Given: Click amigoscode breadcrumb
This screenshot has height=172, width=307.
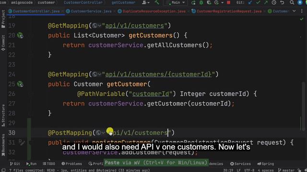Looking at the screenshot, I should pos(22,2).
